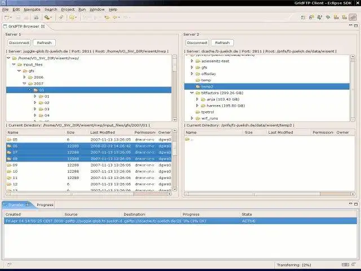
Task: Click the yellow Back navigation arrow
Action: (x=115, y=18)
